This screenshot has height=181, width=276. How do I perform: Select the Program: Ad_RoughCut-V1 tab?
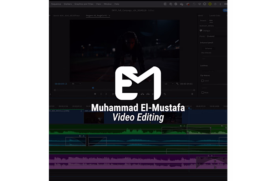click(x=97, y=15)
